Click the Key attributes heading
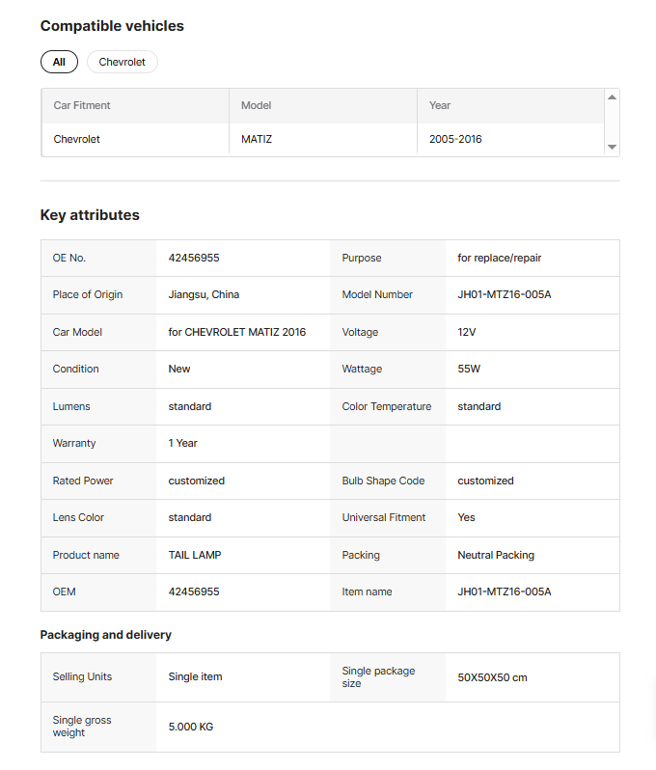656x770 pixels. click(x=90, y=215)
